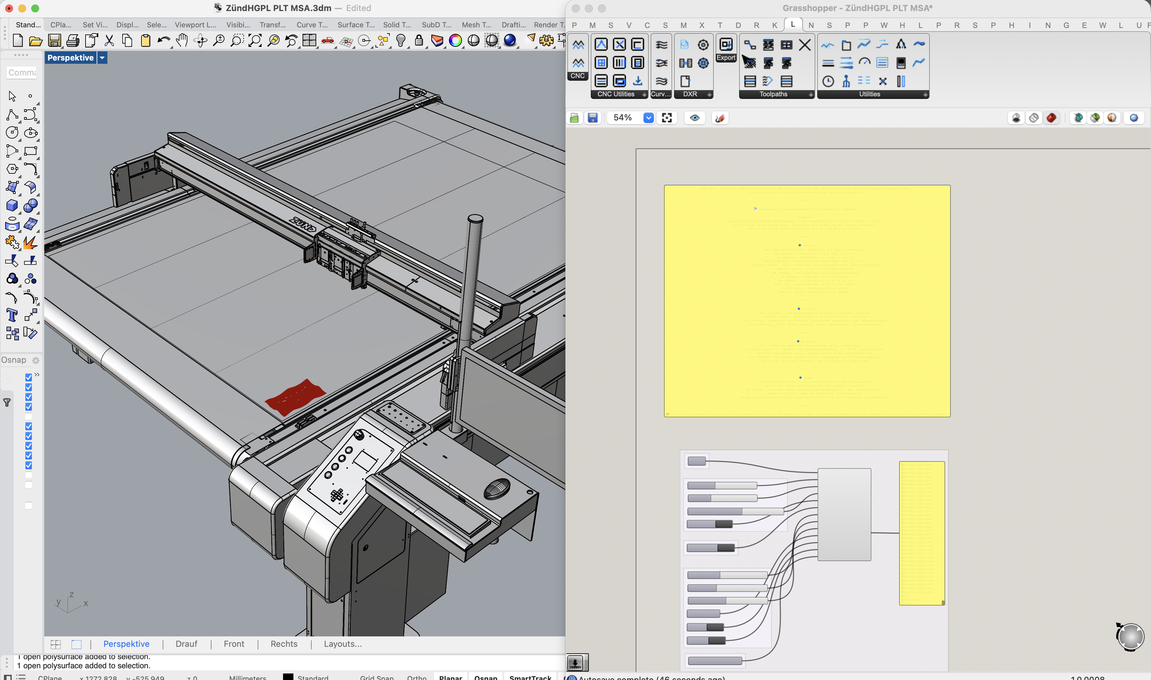This screenshot has width=1151, height=680.
Task: Select the Cut scissors icon
Action: 109,41
